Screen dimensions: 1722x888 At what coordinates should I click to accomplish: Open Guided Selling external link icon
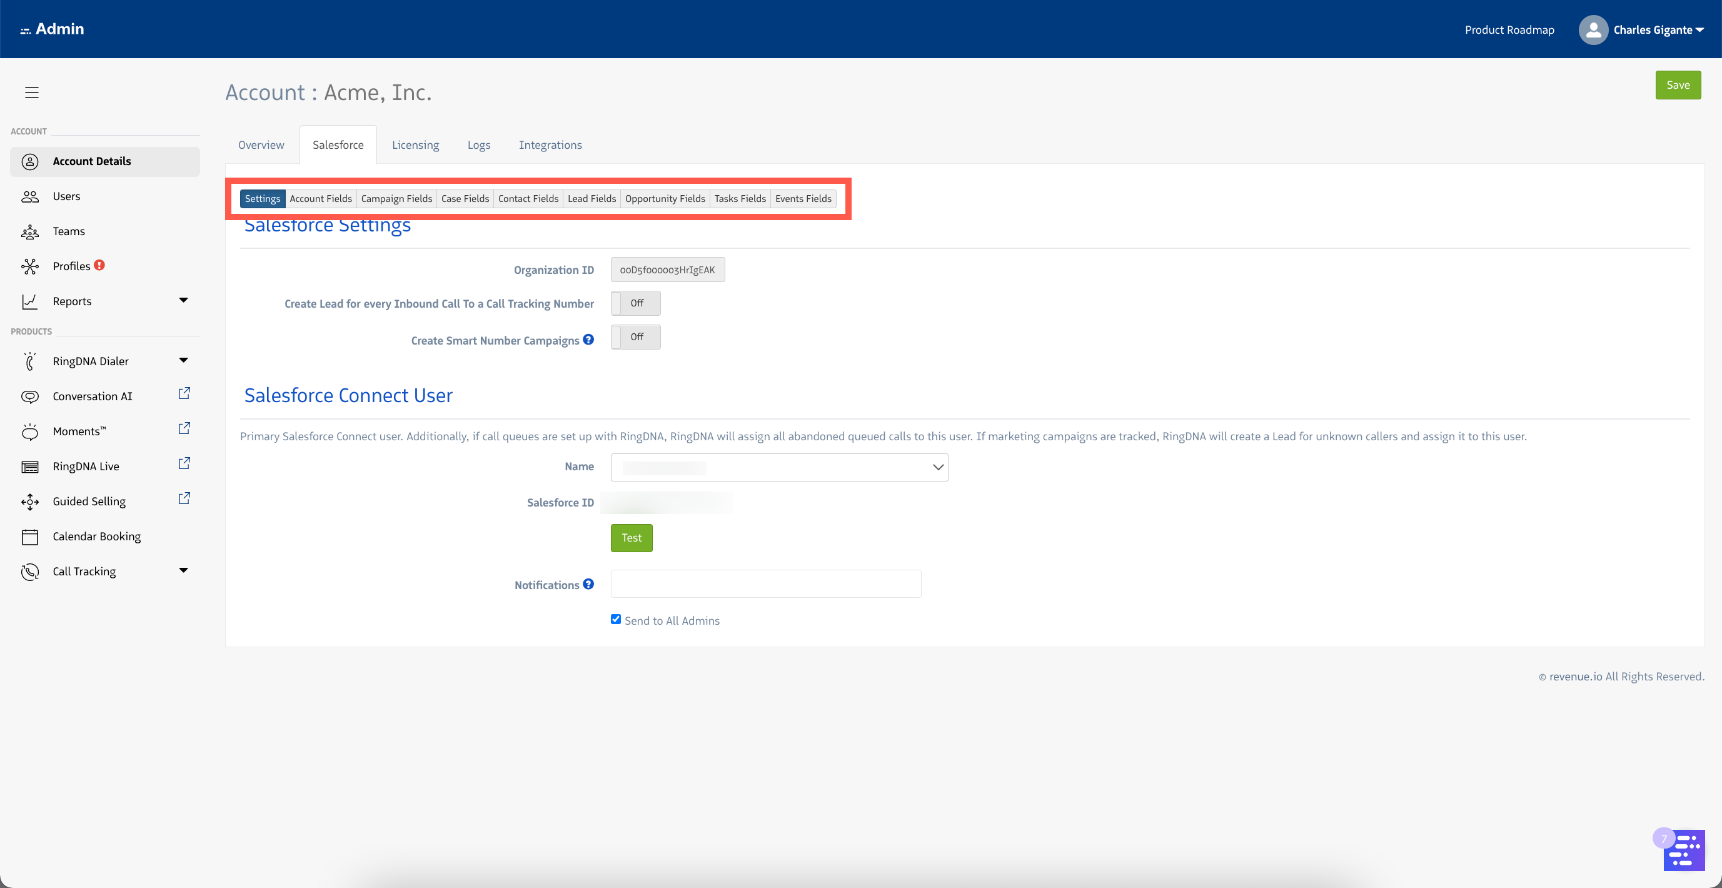(184, 499)
